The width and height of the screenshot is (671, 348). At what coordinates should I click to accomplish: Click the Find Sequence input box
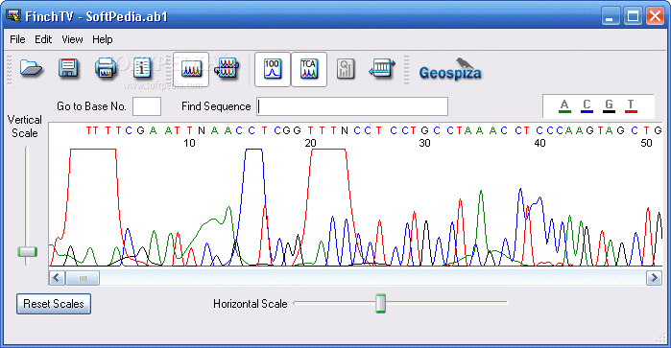(352, 106)
